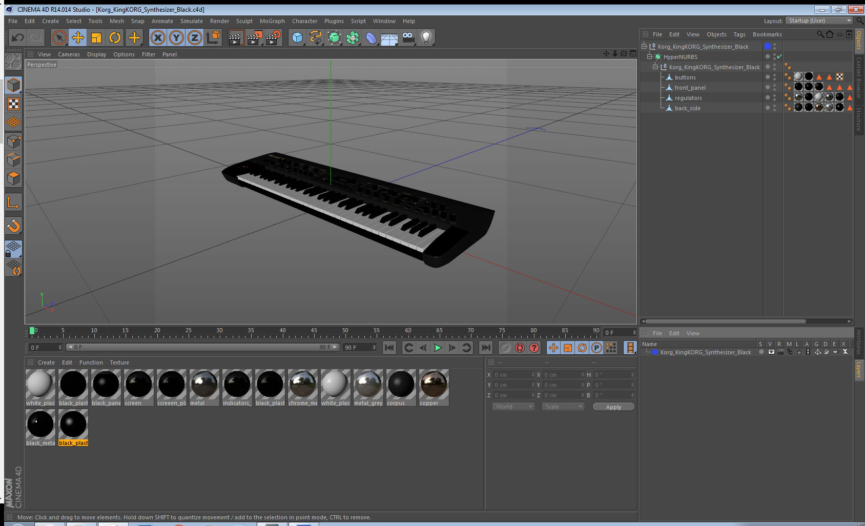The image size is (865, 526).
Task: Select the regulators object in tree
Action: [x=688, y=97]
